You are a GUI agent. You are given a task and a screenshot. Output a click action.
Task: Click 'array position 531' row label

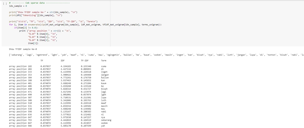click(20, 106)
